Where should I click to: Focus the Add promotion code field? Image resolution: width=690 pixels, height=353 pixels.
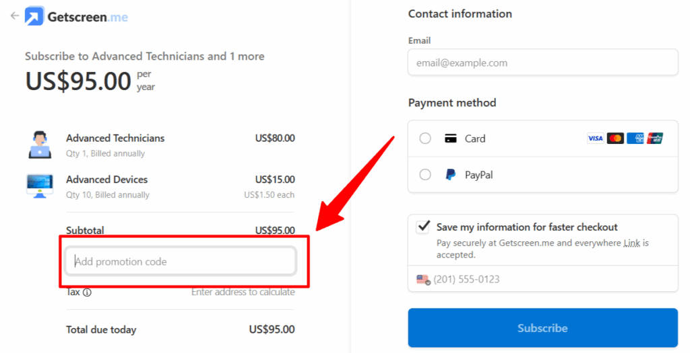(181, 262)
